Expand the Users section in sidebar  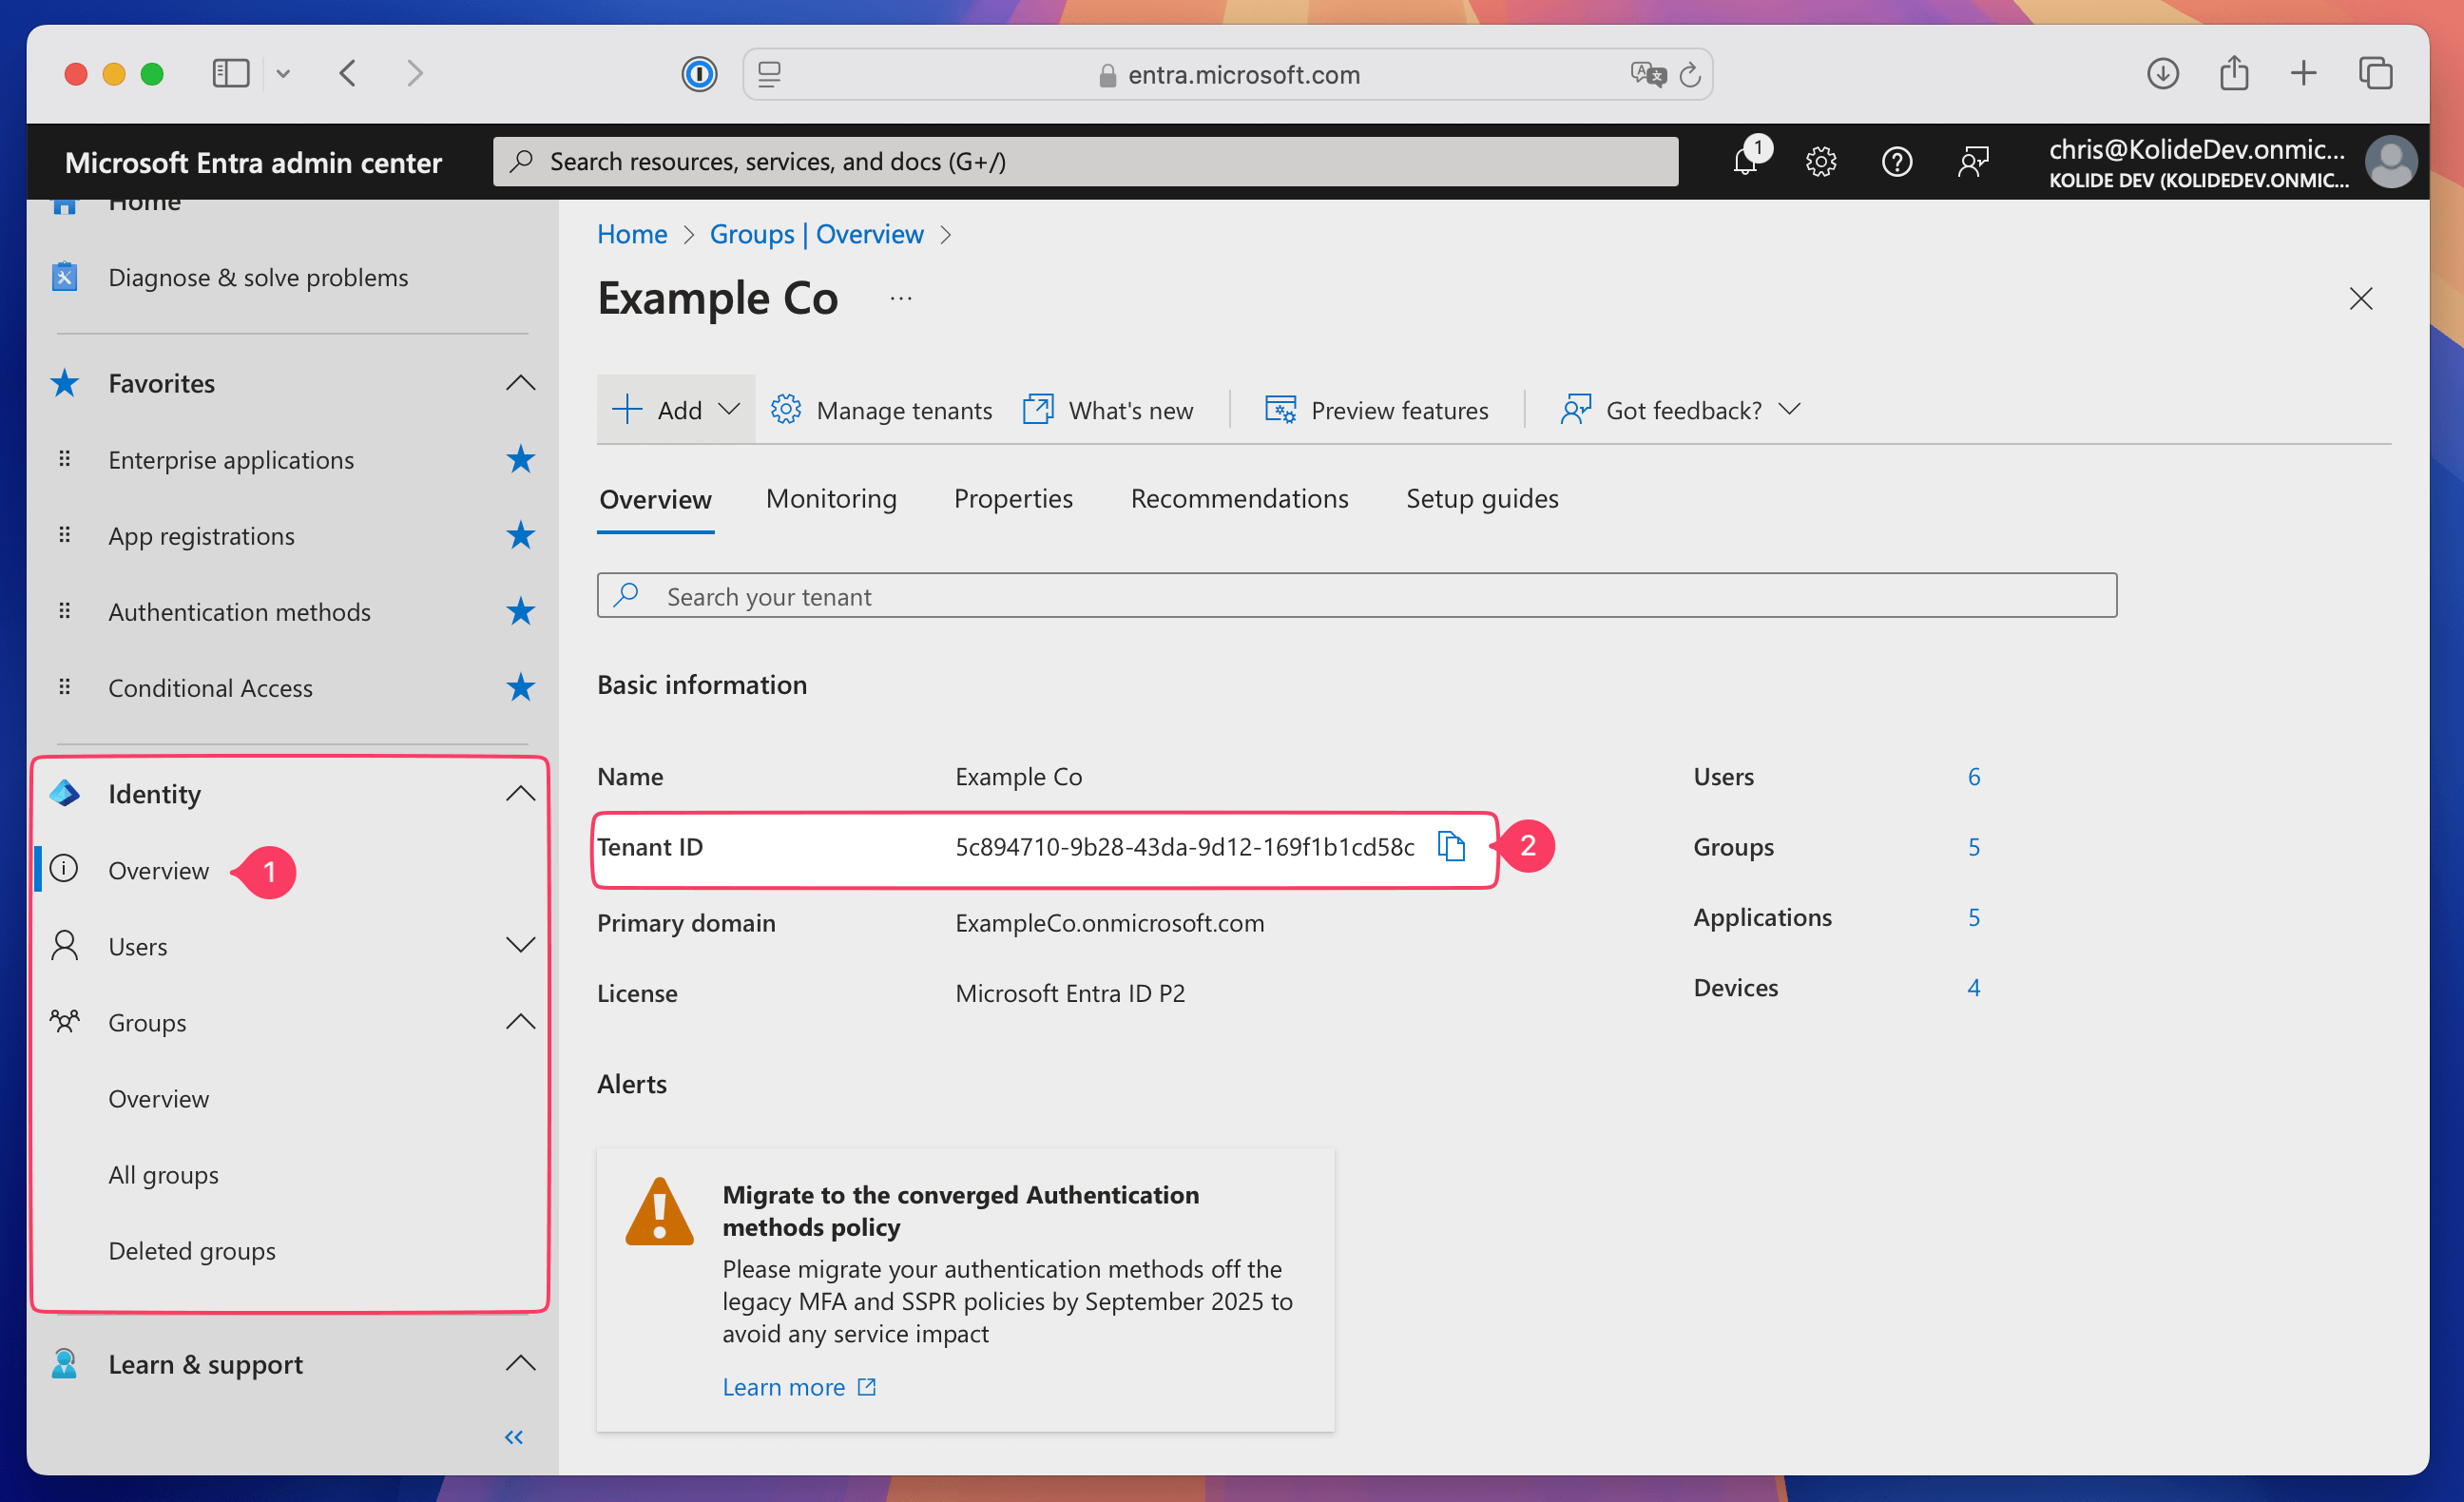point(520,946)
